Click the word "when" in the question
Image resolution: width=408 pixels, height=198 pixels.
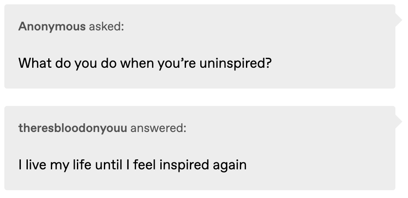point(137,63)
